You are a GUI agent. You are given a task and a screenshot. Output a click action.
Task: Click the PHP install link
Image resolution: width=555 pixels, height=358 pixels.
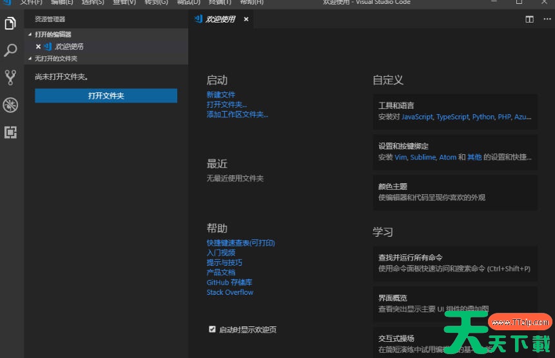point(504,117)
